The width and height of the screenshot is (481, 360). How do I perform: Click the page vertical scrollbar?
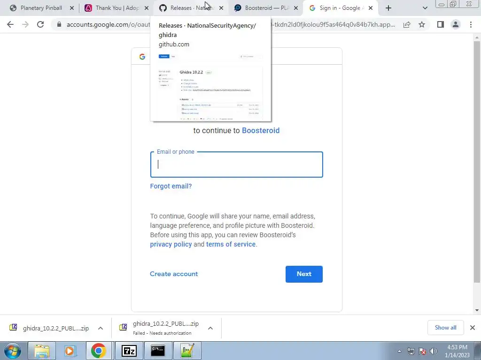coord(477,161)
